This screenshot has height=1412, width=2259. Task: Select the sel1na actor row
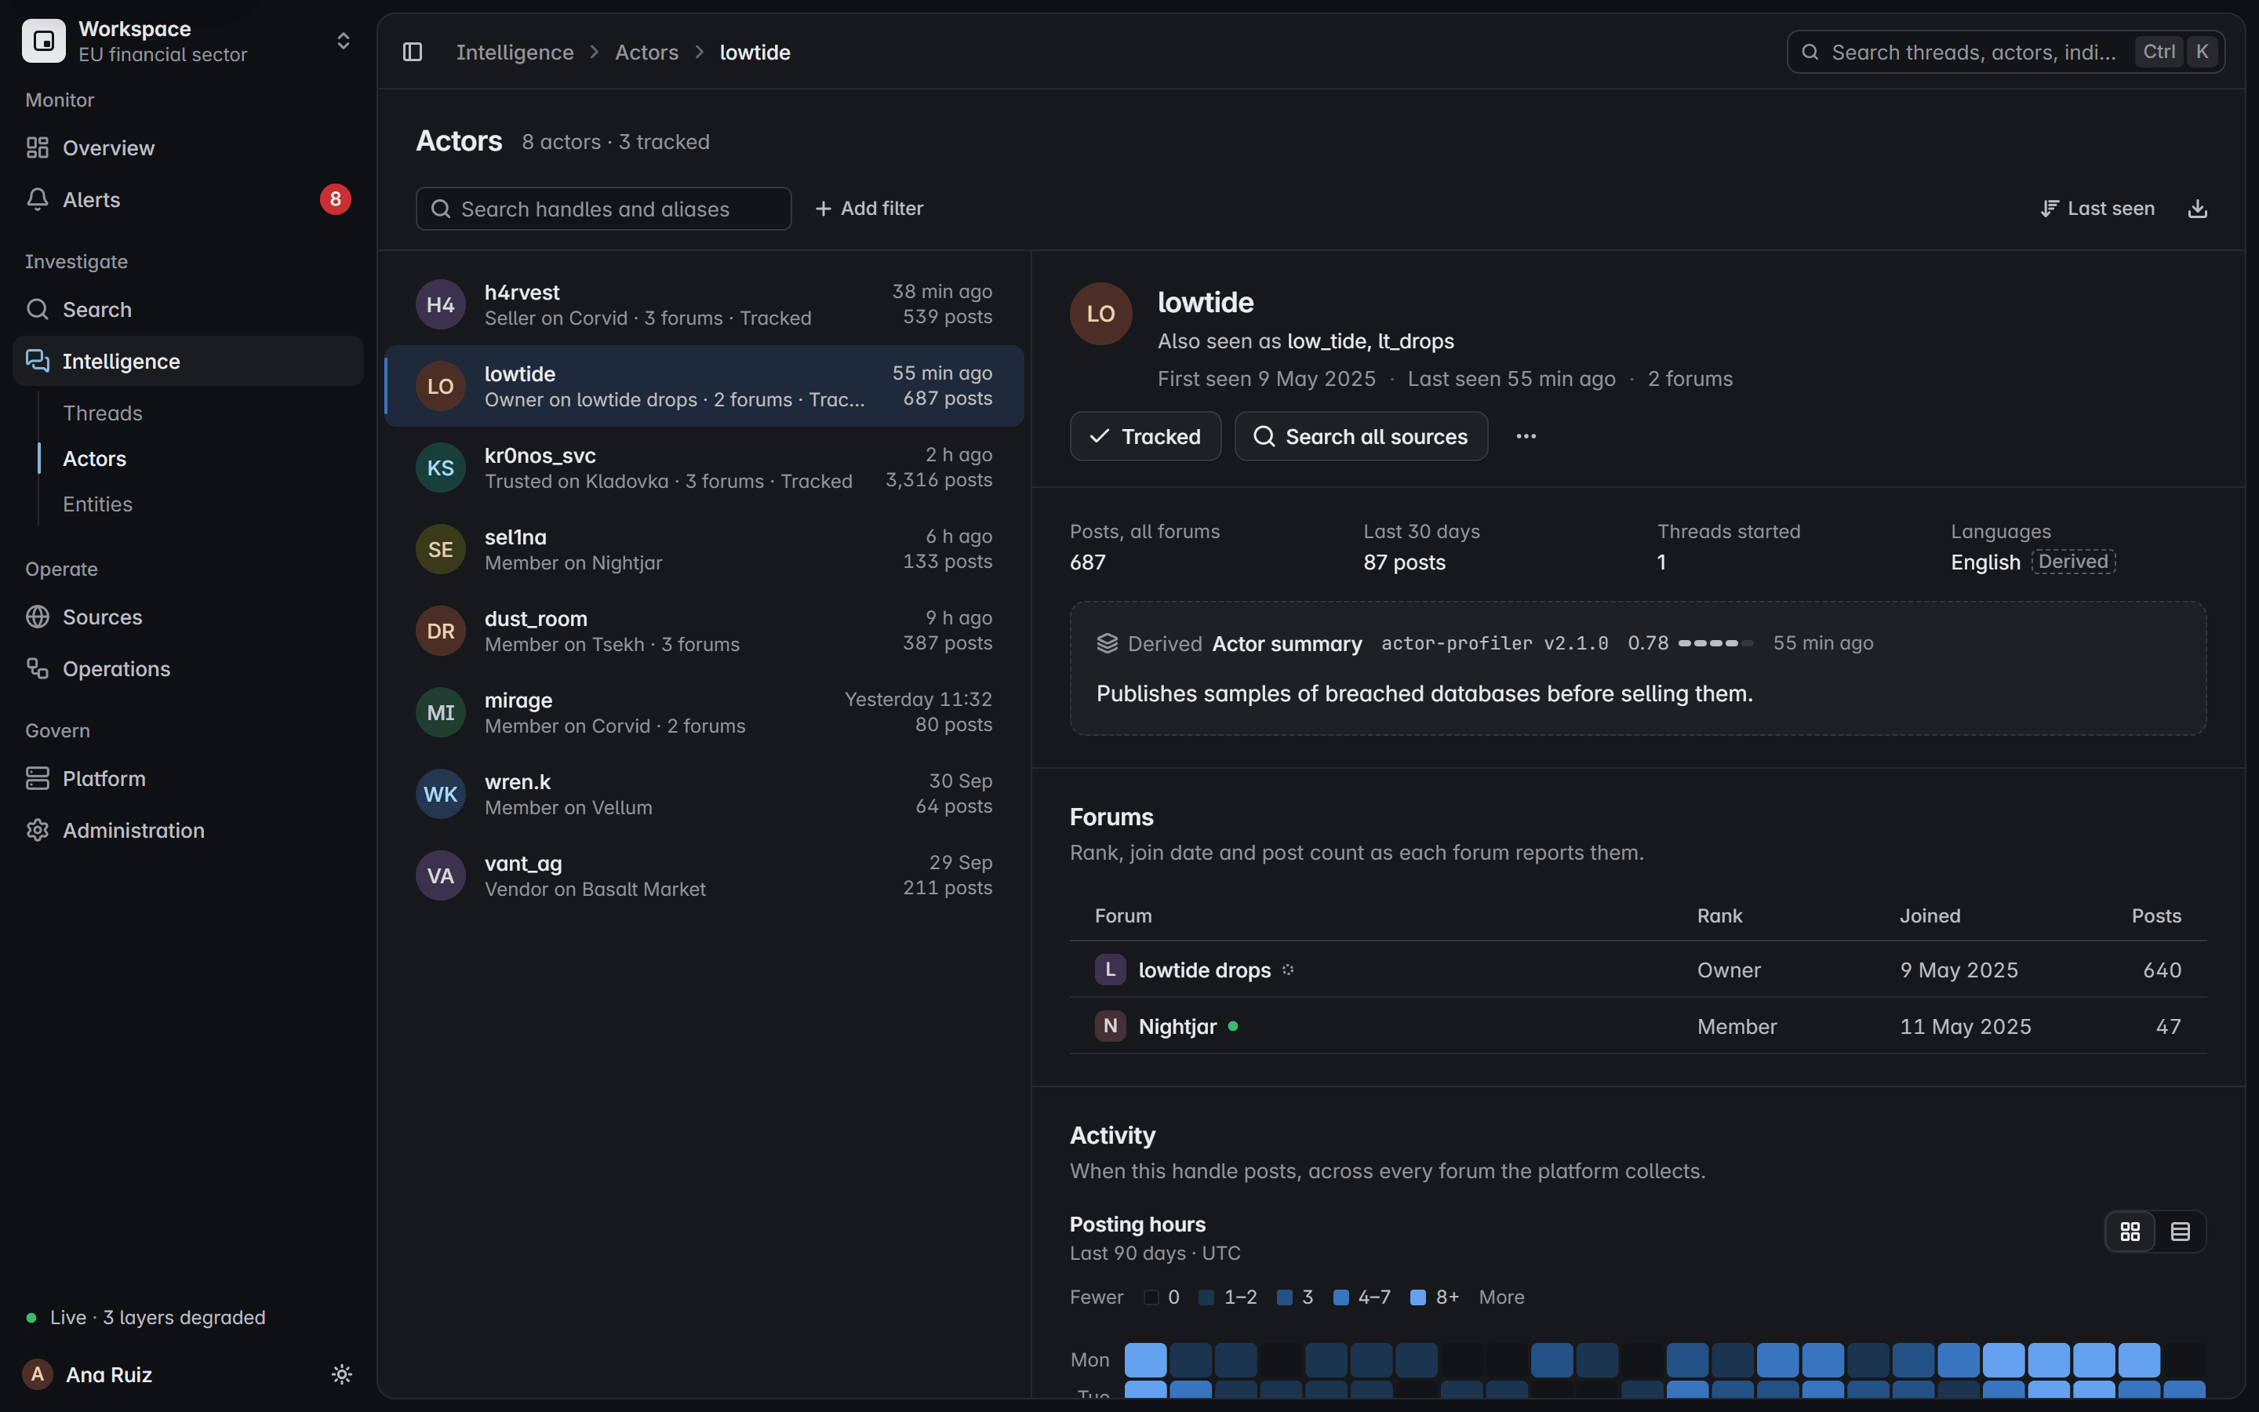tap(704, 549)
